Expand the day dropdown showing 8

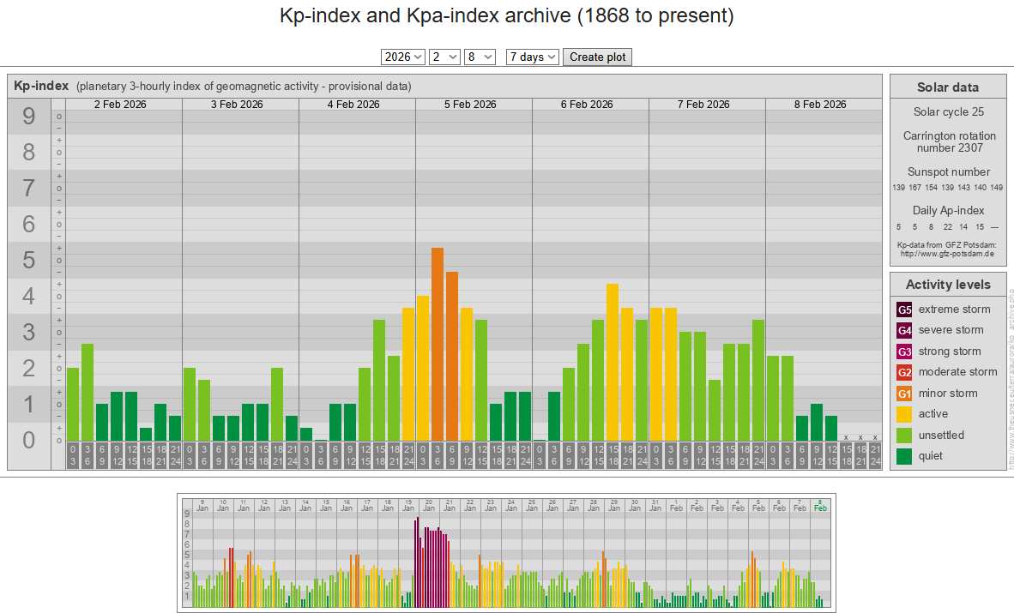point(480,57)
